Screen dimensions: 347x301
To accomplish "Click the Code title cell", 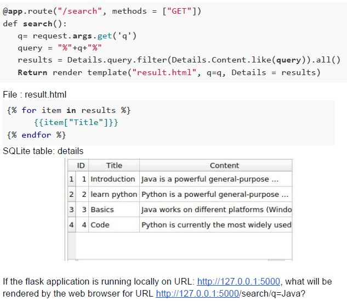I will click(x=114, y=225).
